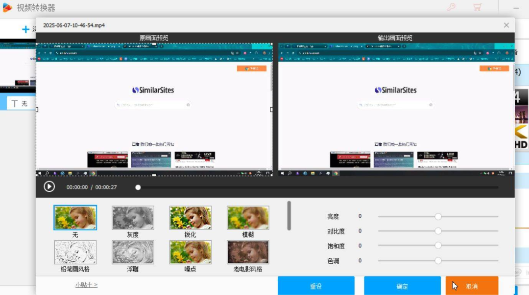Click the key activation icon in the title bar

click(x=451, y=7)
